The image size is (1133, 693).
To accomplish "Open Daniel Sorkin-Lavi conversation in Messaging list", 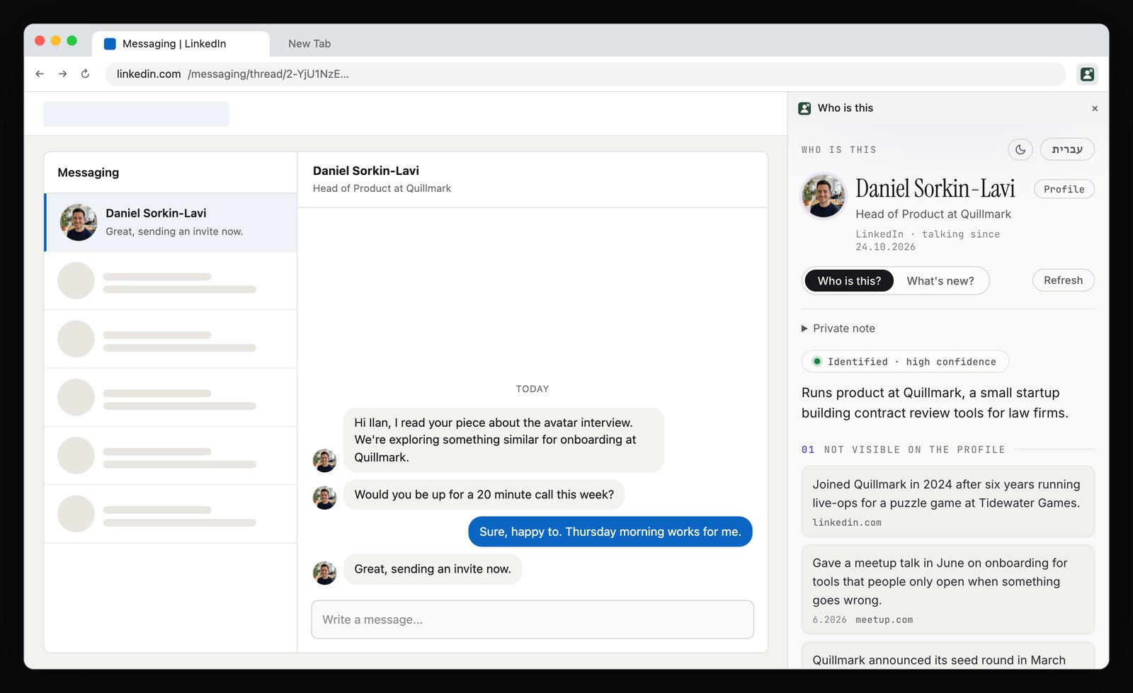I will click(171, 222).
